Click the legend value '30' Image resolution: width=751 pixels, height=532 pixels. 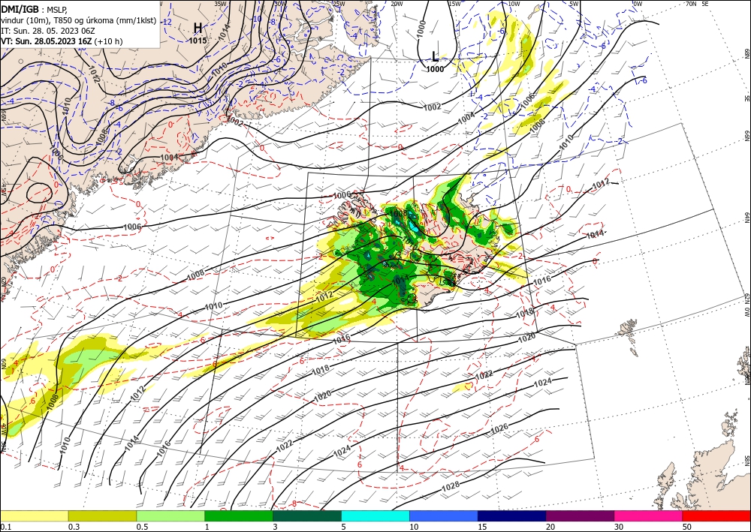point(618,527)
